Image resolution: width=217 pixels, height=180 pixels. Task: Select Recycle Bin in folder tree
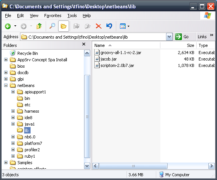28,53
